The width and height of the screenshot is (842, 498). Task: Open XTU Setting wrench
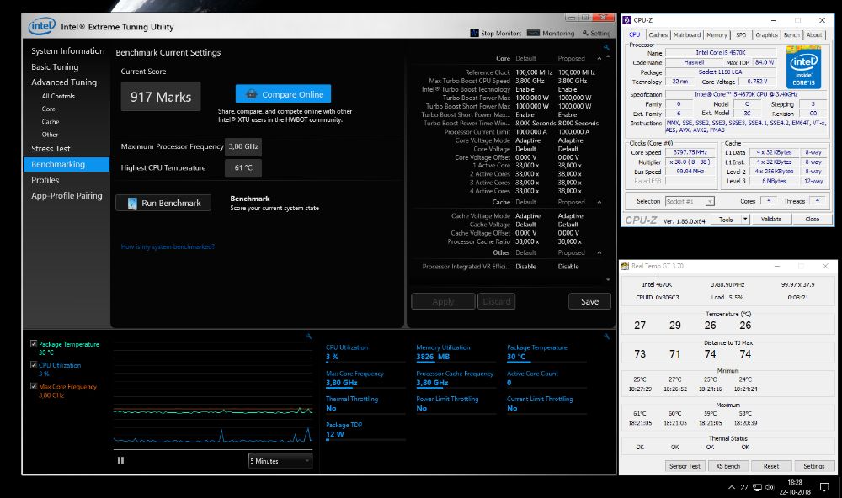point(585,33)
